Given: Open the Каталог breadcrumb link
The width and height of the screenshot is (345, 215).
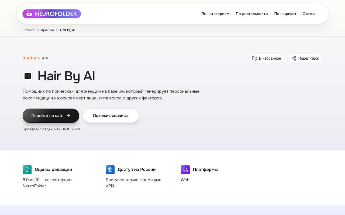Looking at the screenshot, I should 29,30.
